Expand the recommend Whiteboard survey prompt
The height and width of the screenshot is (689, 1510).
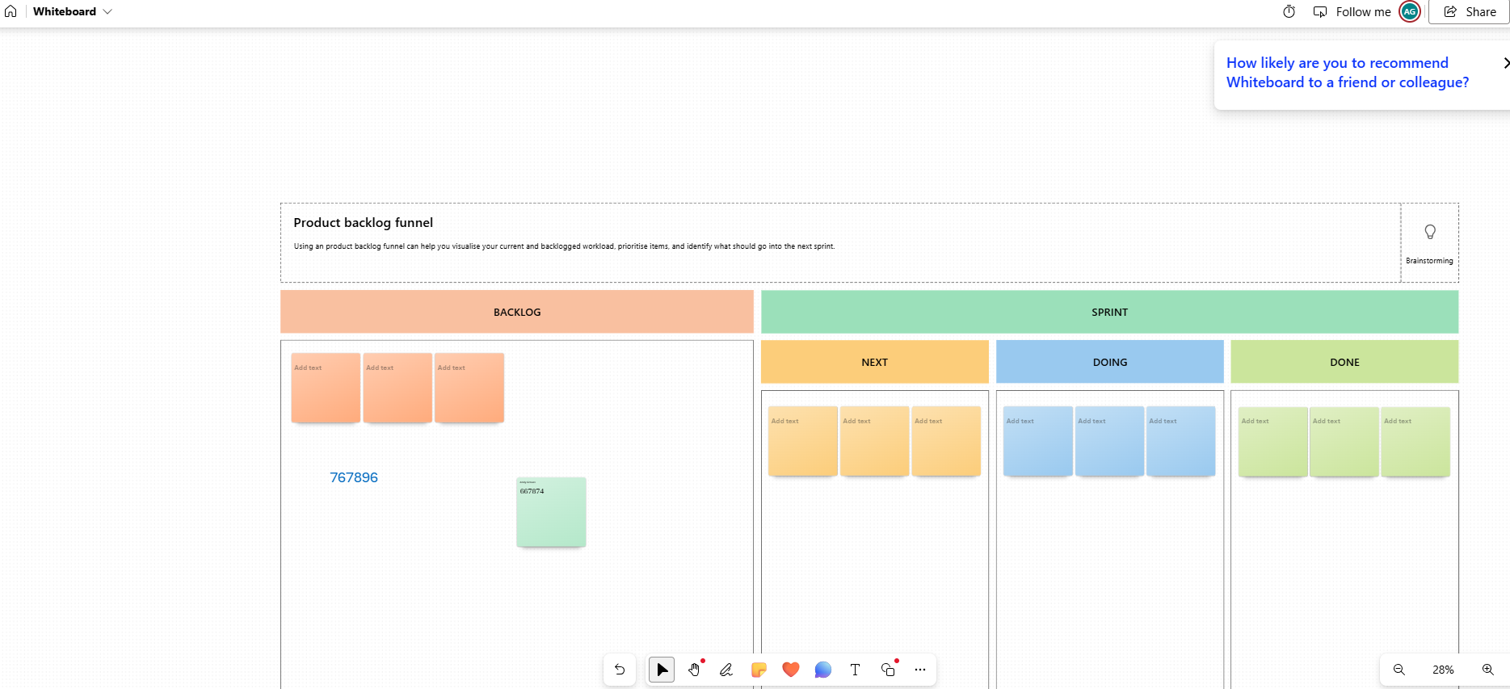coord(1504,63)
